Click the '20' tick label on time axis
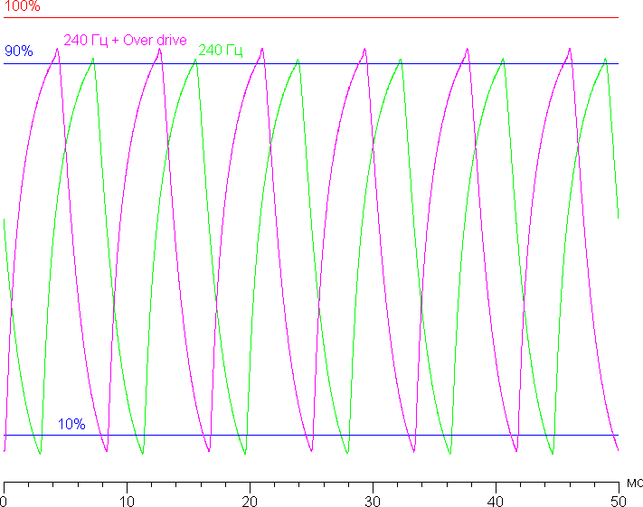 [x=250, y=502]
